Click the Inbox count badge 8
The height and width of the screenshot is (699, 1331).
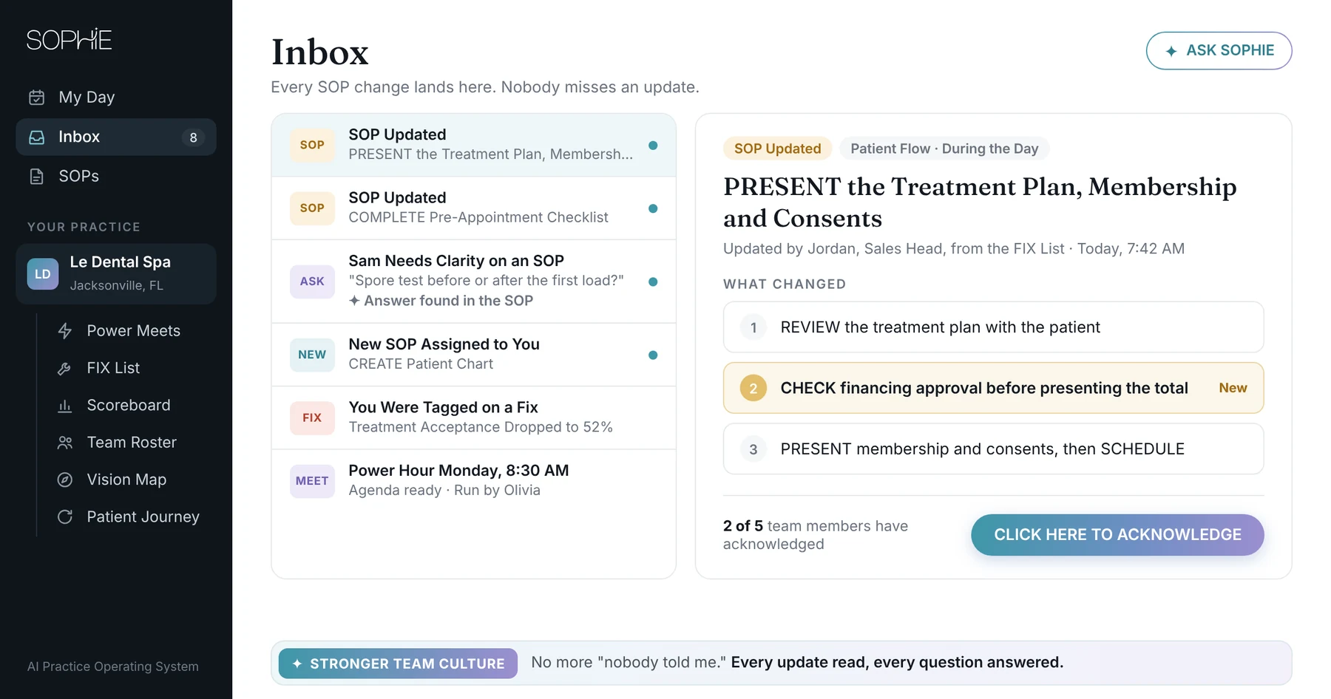click(193, 137)
